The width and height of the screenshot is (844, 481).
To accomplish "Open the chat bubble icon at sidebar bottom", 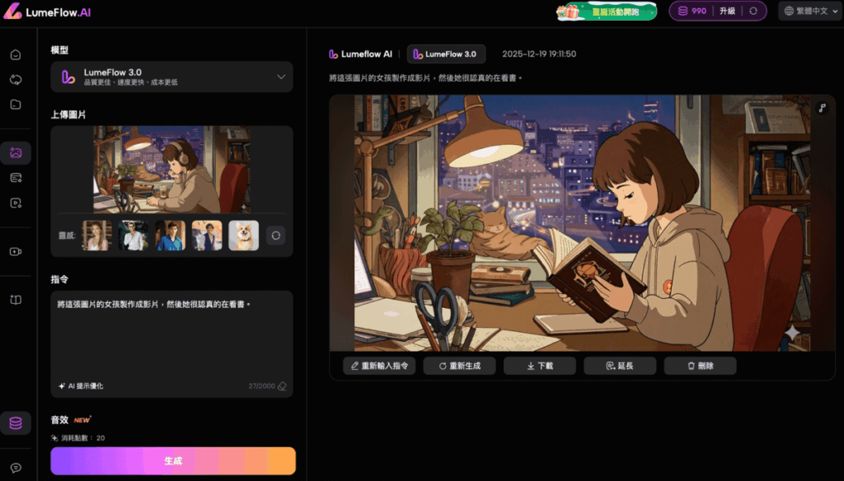I will click(x=16, y=467).
